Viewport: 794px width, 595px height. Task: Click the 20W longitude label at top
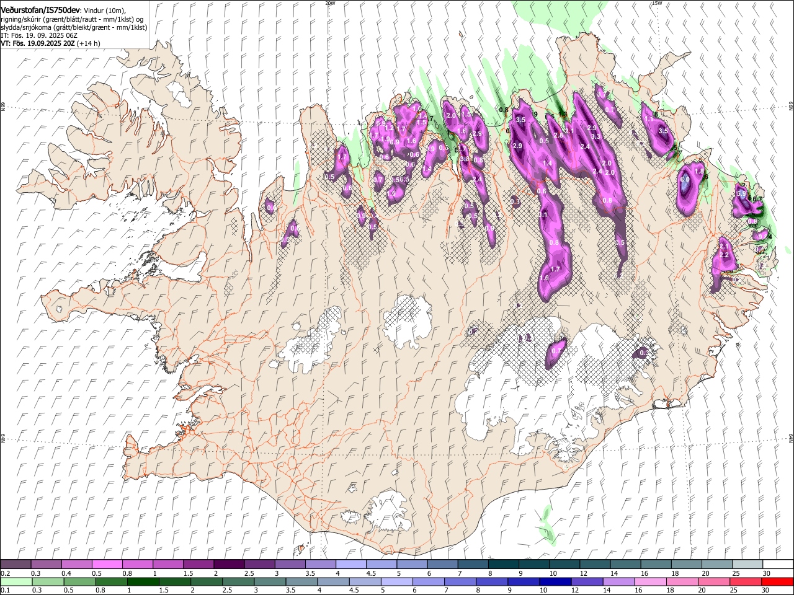coord(330,3)
